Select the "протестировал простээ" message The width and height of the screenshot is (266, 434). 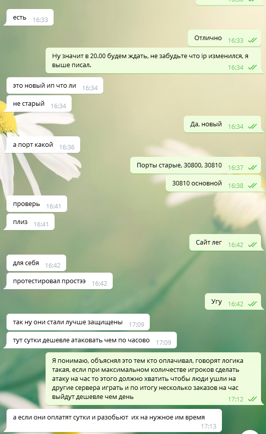click(59, 281)
